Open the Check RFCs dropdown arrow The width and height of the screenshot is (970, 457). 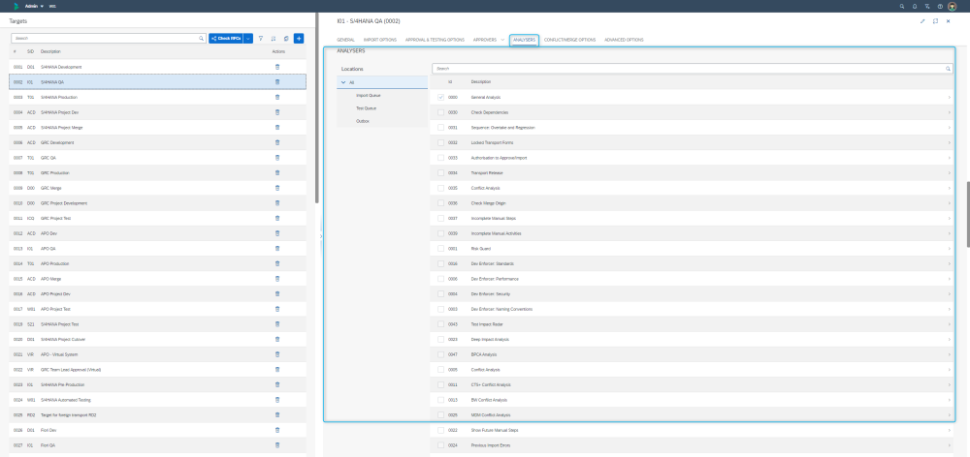coord(248,39)
